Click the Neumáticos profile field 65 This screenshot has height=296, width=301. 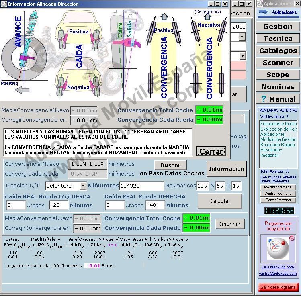[220, 186]
